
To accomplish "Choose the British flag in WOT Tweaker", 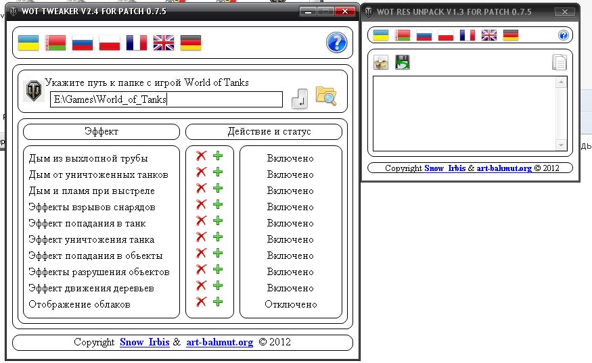I will tap(163, 43).
